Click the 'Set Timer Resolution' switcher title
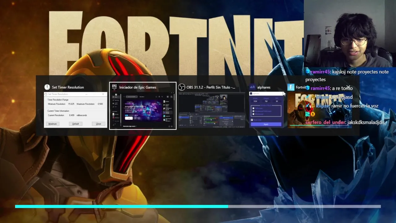This screenshot has width=396, height=223. pyautogui.click(x=68, y=87)
